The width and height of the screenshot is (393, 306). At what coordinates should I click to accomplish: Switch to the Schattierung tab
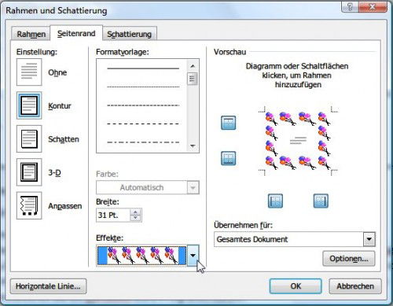130,34
